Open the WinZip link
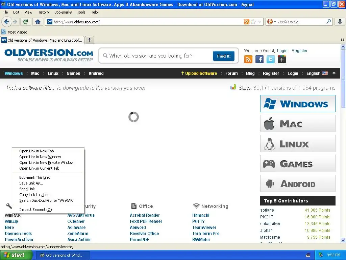Screen dimensions: 346x260 [11, 221]
